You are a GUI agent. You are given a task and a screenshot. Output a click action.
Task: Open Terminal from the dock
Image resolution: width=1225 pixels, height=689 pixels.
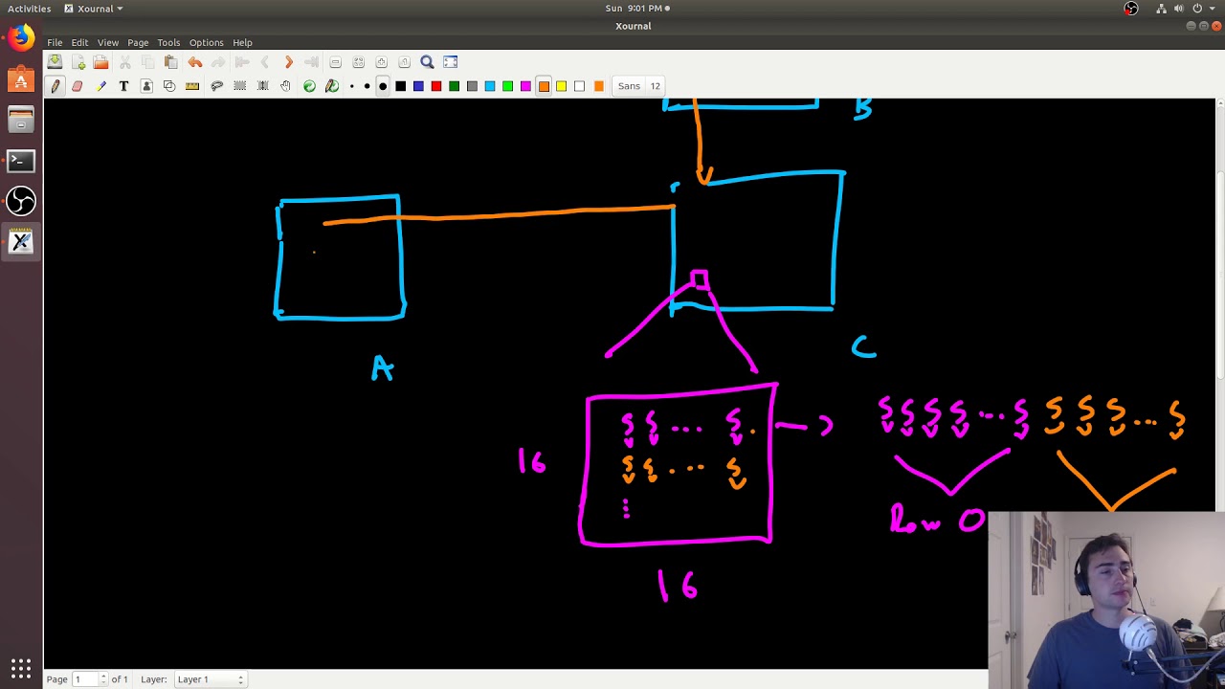pyautogui.click(x=21, y=161)
